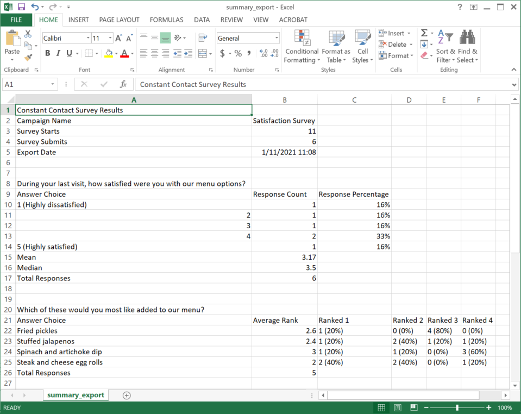This screenshot has width=521, height=414.
Task: Open the font name dropdown
Action: (x=88, y=38)
